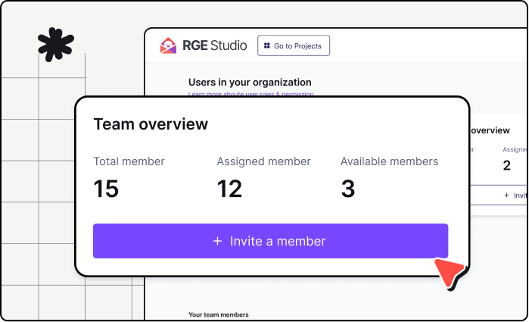Click the Invite a member button
The image size is (529, 322).
tap(271, 241)
